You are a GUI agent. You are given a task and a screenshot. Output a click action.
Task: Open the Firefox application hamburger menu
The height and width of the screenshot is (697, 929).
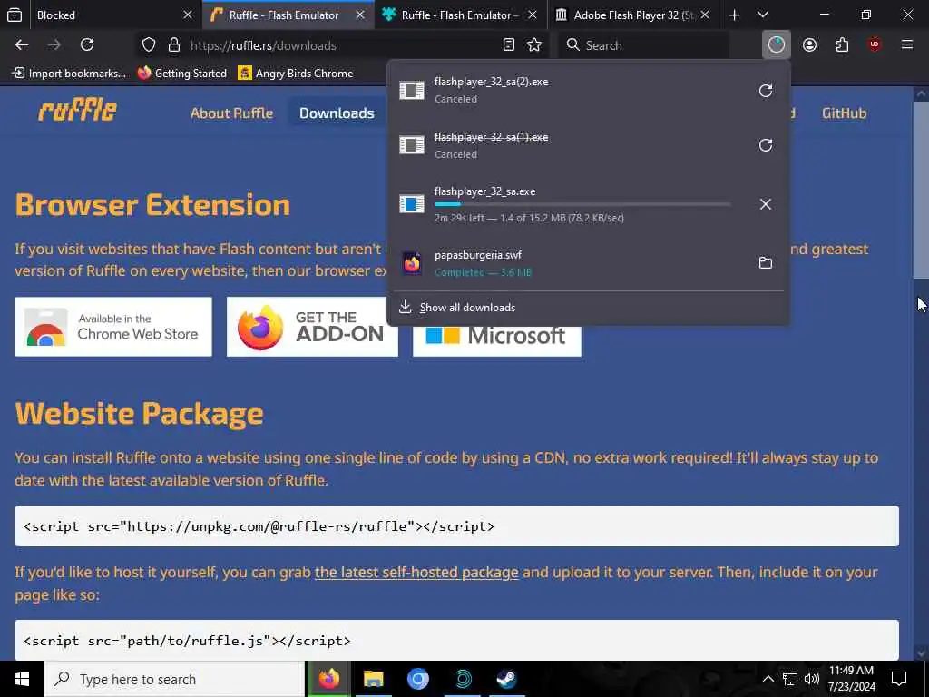(907, 45)
